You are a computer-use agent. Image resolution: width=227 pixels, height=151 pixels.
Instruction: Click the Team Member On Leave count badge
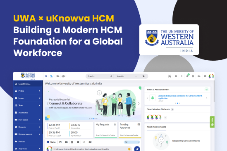coord(172,109)
